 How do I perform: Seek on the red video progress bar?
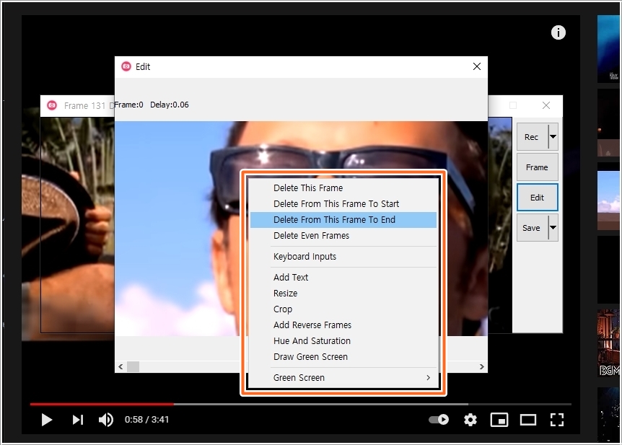coord(102,404)
